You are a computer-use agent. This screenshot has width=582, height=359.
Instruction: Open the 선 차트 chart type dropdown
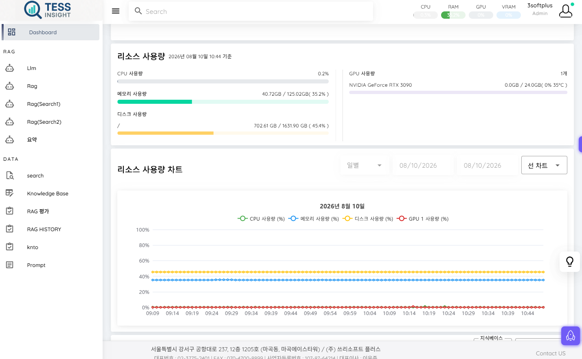click(544, 165)
